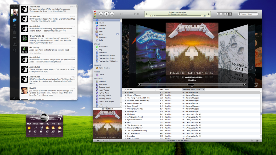Add a new playlist with plus button
Screen dimensions: 276x155
98,140
